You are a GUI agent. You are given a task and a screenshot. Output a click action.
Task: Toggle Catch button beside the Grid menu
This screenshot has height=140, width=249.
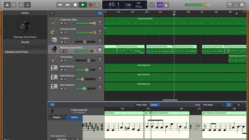(x=229, y=105)
